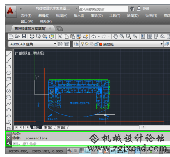Image resolution: width=170 pixels, height=157 pixels.
Task: Click the Cut scissors icon
Action: (60, 37)
